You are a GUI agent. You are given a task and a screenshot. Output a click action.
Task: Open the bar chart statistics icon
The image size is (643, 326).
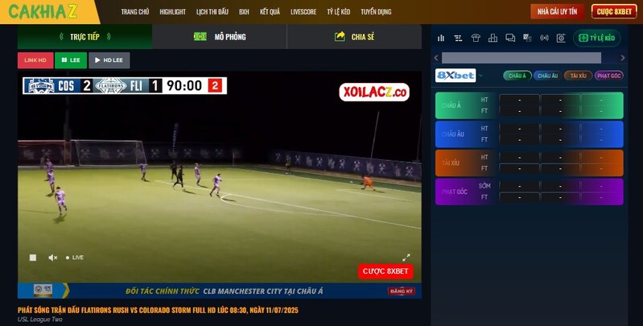click(x=441, y=38)
